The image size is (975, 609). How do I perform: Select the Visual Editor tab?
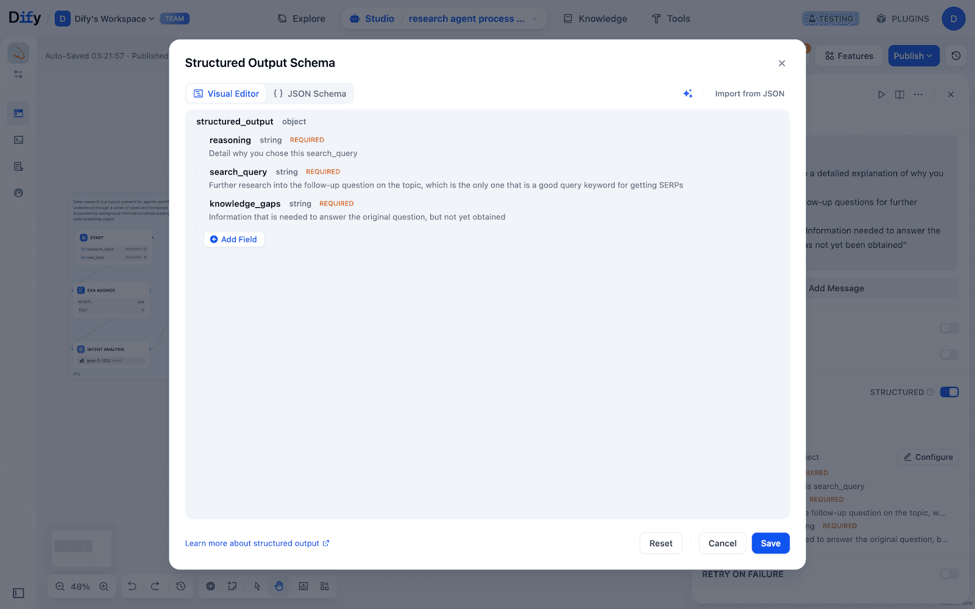227,94
